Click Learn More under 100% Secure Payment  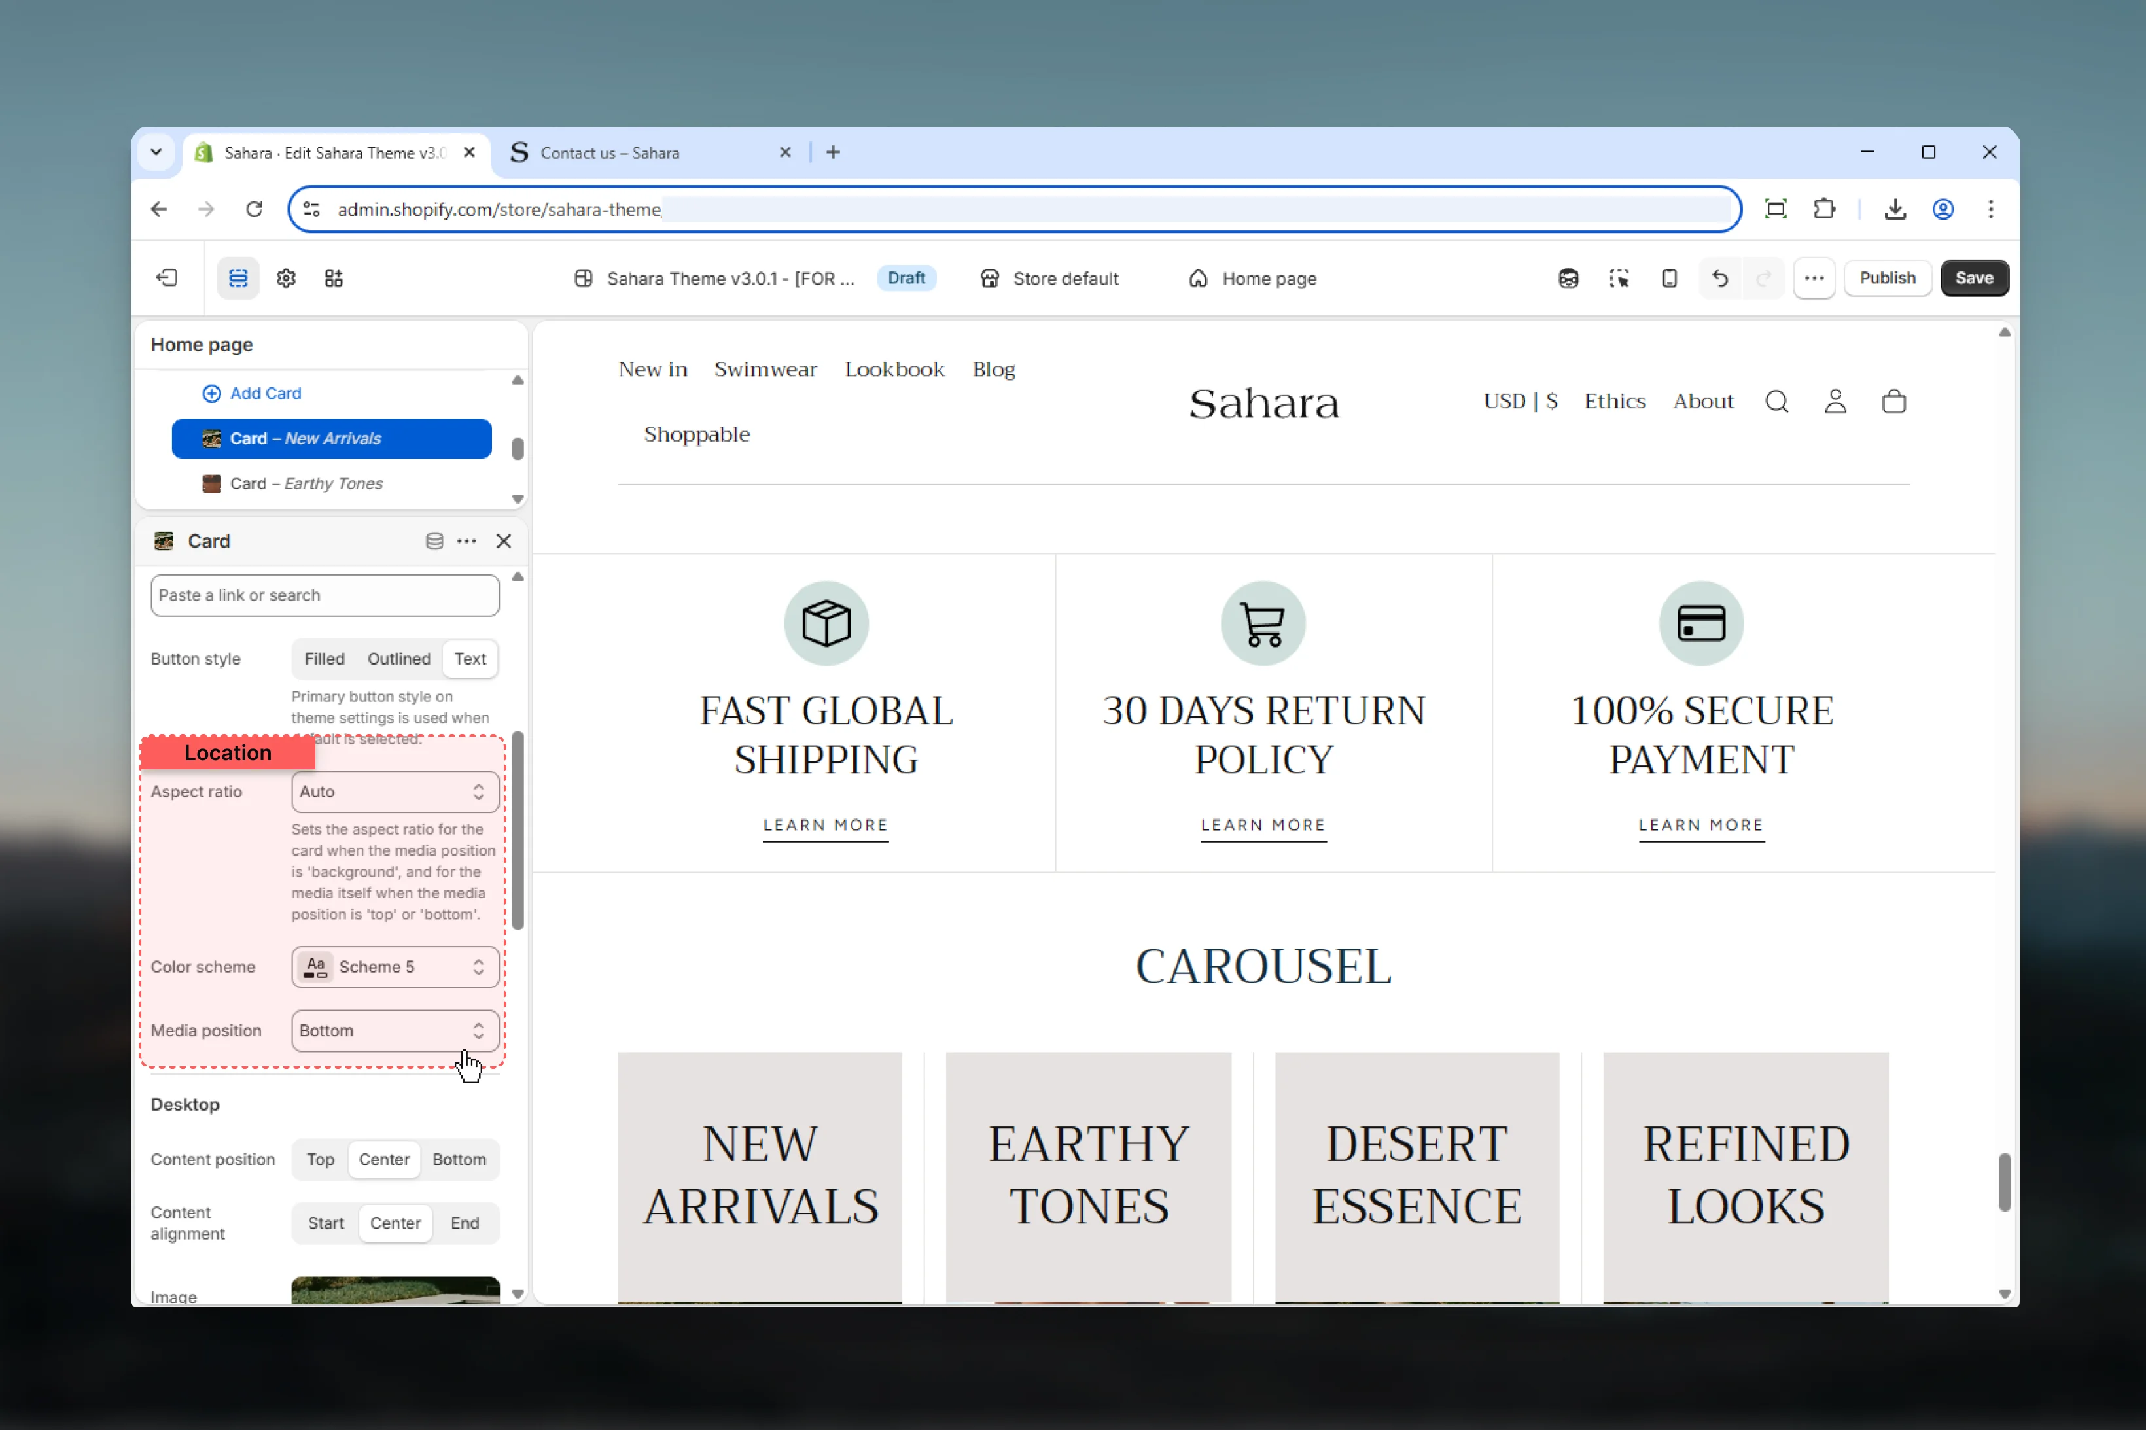1701,826
